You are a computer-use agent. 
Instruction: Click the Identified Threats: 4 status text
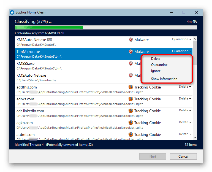pos(29,145)
